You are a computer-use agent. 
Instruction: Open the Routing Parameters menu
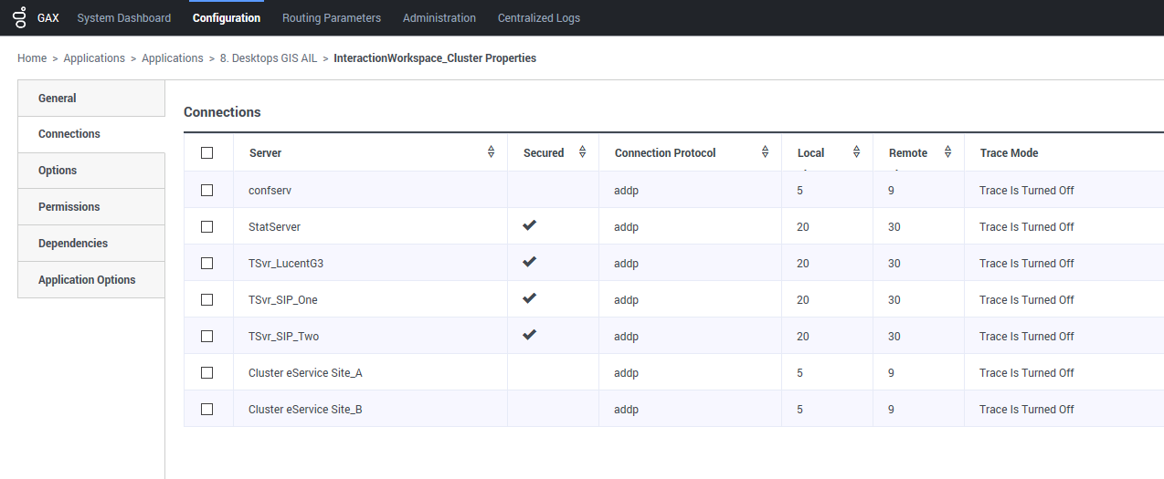[332, 17]
